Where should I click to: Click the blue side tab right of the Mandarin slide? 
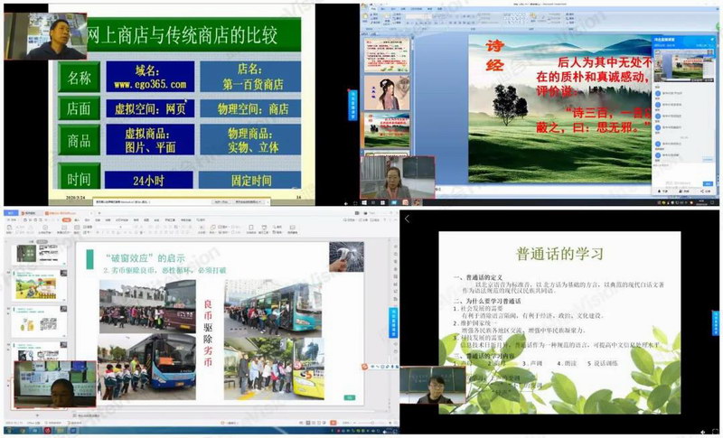point(716,322)
